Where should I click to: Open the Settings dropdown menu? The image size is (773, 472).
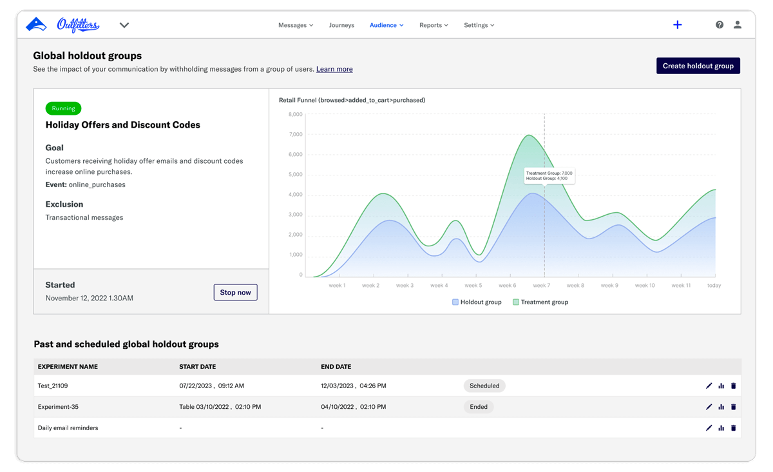click(479, 25)
